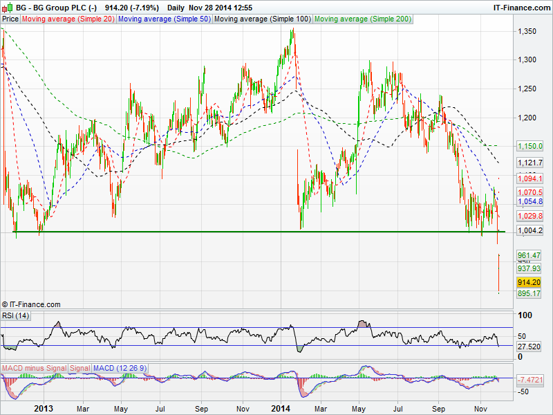Select the Price legend tab
Screen dimensions: 553x415
(x=10, y=19)
